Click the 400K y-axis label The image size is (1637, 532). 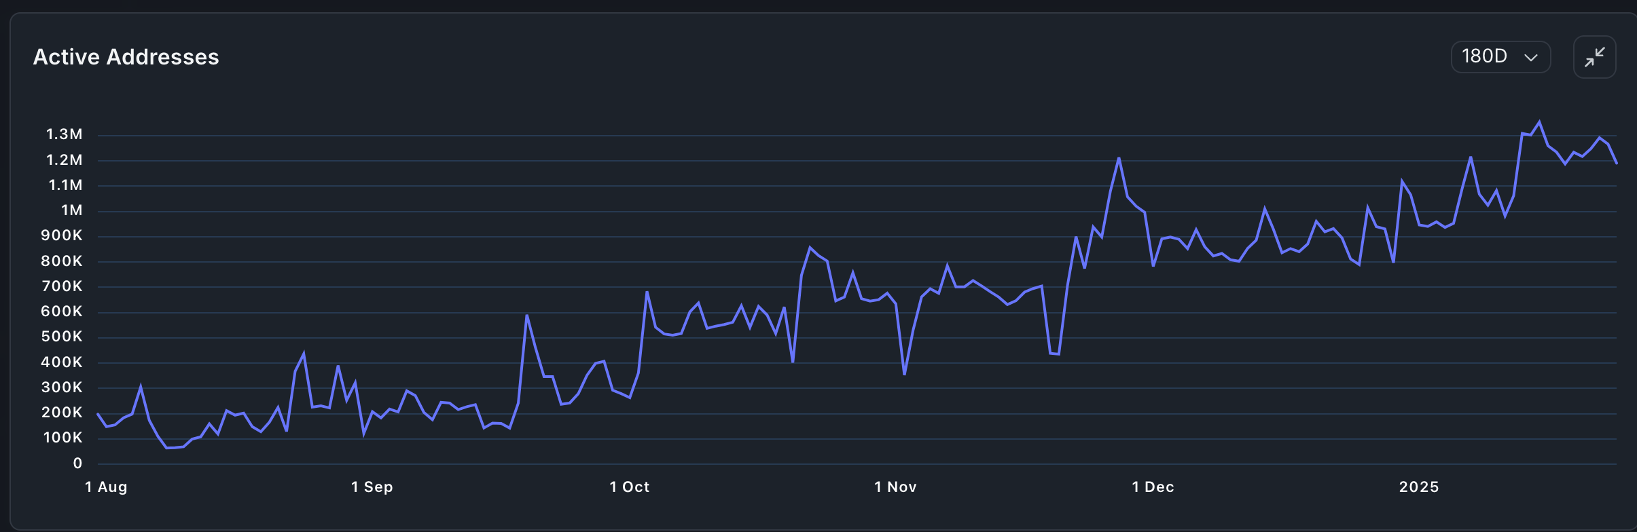[62, 362]
